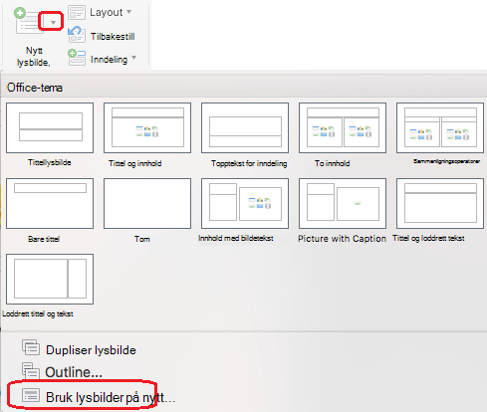Select the Tittellysbilde layout thumbnail

coord(50,127)
